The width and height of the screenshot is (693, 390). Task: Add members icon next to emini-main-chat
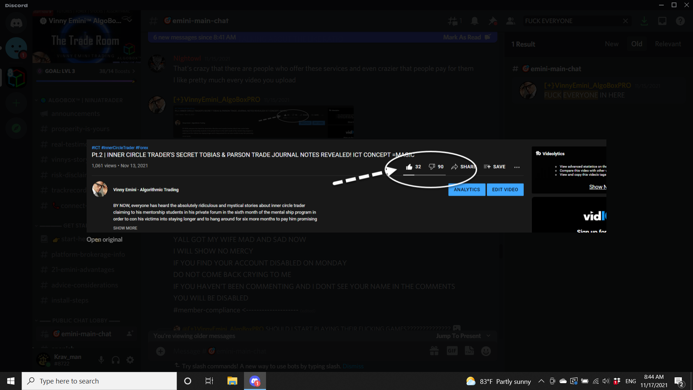pos(130,334)
